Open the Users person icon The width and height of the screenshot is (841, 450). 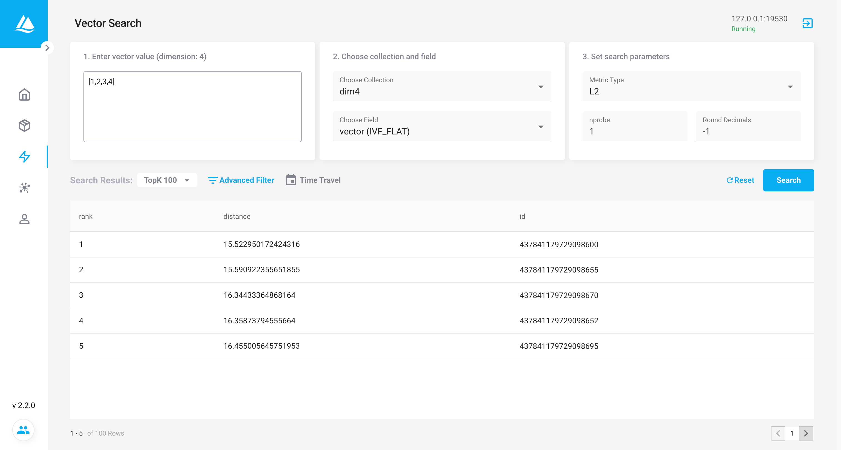24,219
